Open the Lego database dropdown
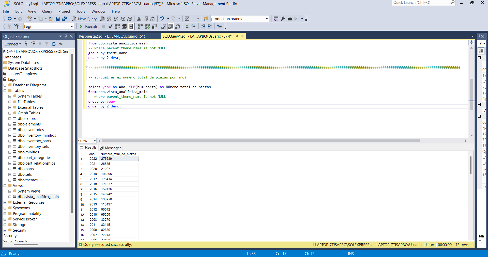 72,27
